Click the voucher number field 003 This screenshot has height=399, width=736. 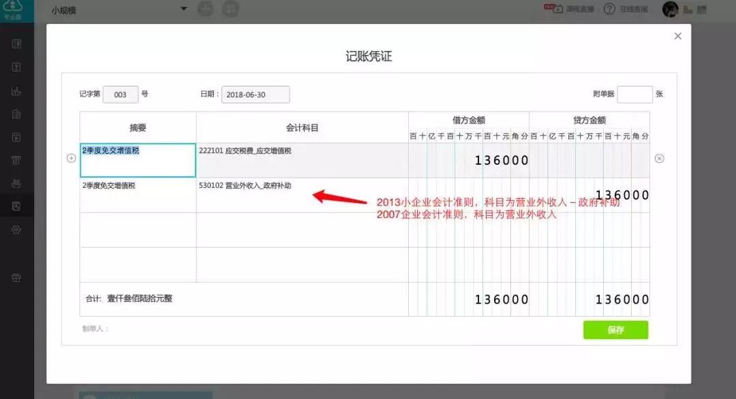click(121, 95)
